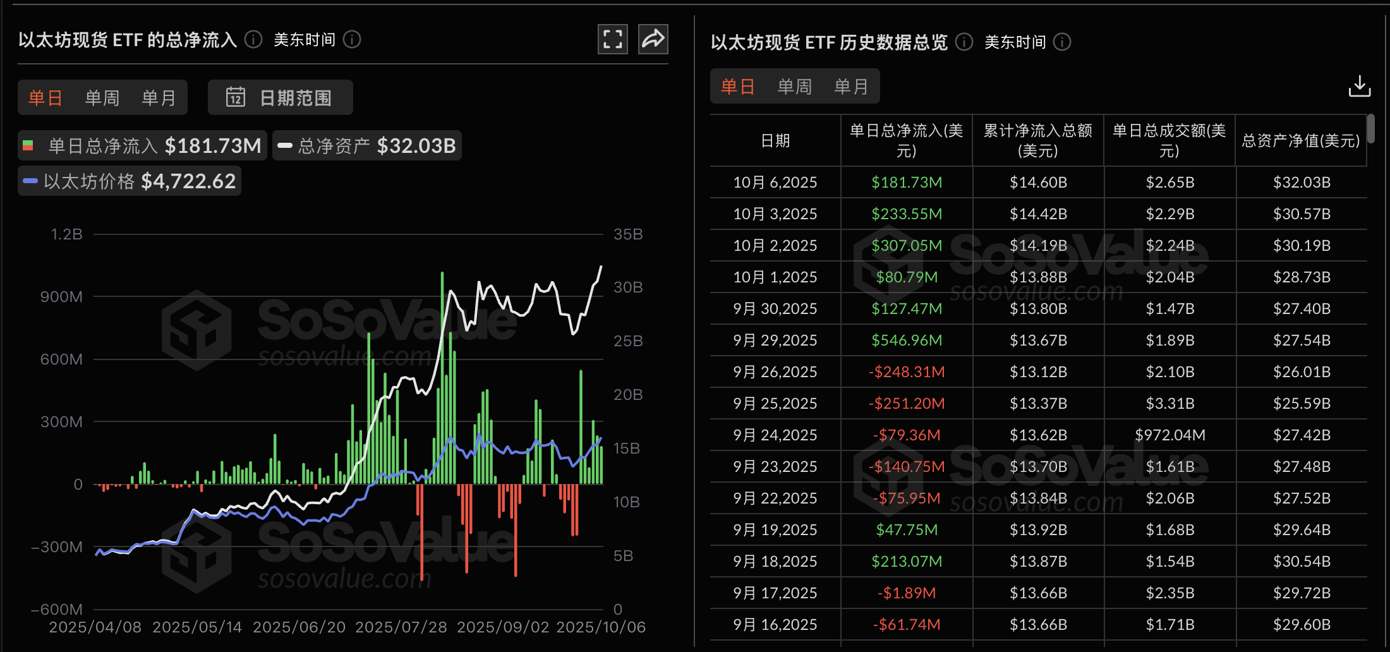The image size is (1390, 652).
Task: Toggle 单日总净流入 series in chart legend
Action: point(142,146)
